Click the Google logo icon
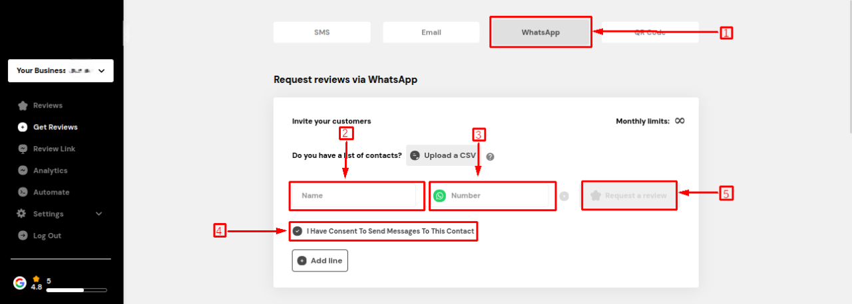The height and width of the screenshot is (304, 852). [x=20, y=283]
